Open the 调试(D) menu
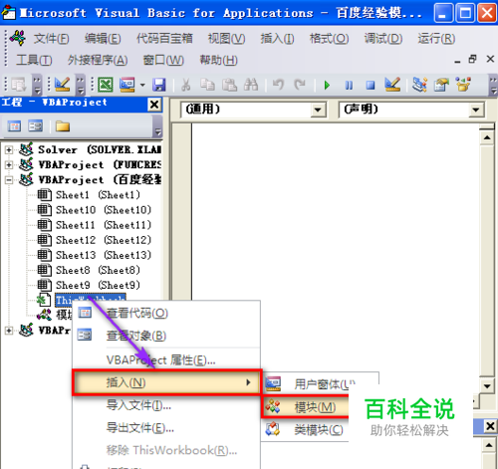Image resolution: width=498 pixels, height=469 pixels. 383,39
